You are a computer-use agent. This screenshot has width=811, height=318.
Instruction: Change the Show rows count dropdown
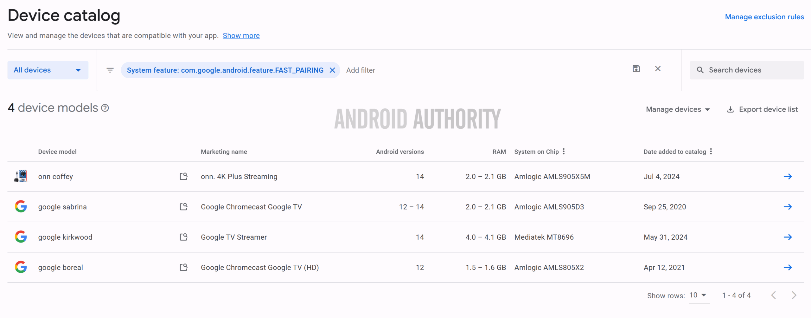coord(698,295)
